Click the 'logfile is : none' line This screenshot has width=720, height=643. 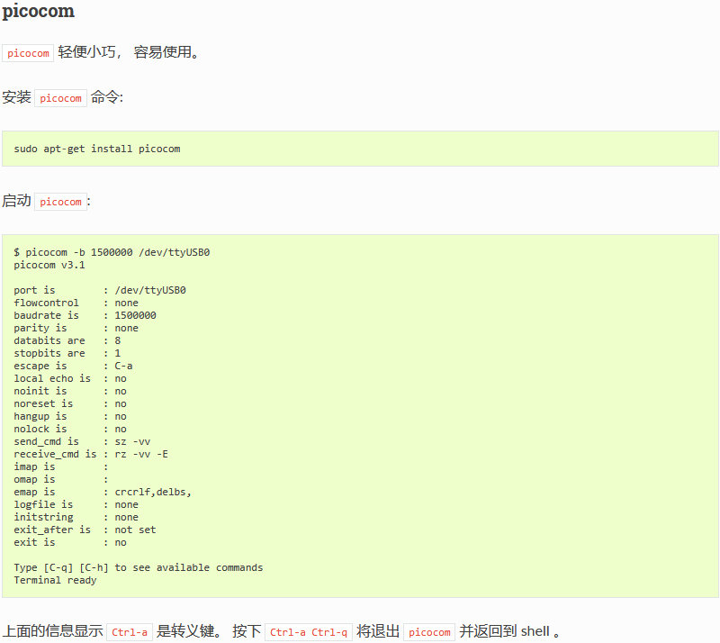click(76, 504)
